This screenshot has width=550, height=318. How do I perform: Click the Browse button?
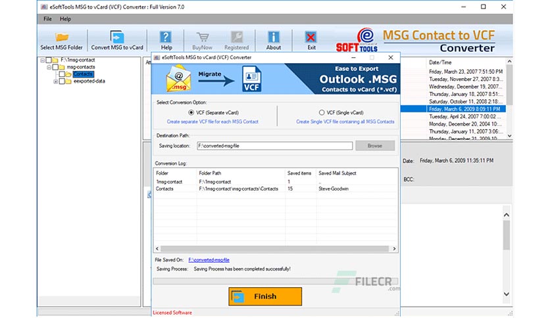pos(375,146)
